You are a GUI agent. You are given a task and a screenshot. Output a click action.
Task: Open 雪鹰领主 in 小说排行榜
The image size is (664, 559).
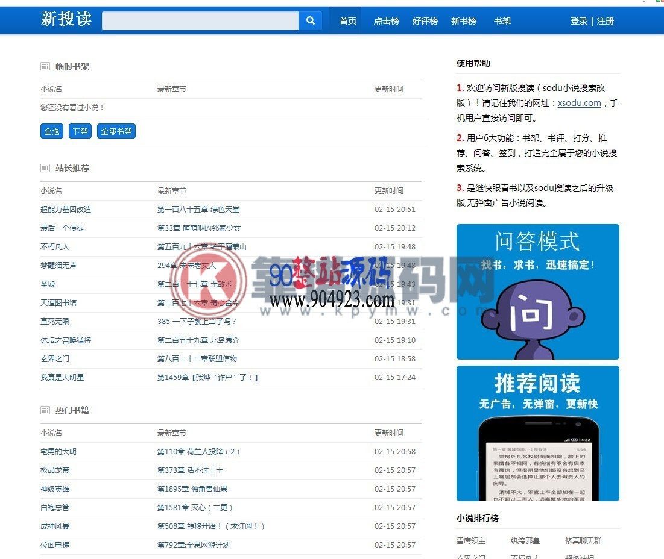471,540
